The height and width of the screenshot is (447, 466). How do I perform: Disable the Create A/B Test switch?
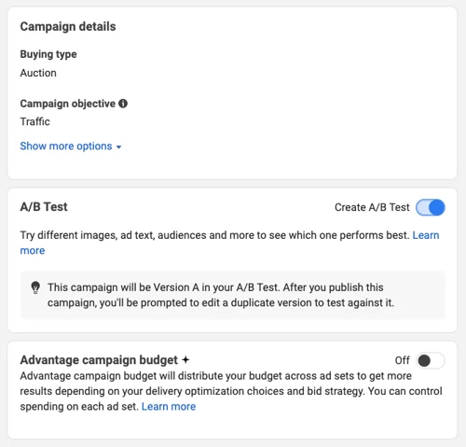[431, 207]
